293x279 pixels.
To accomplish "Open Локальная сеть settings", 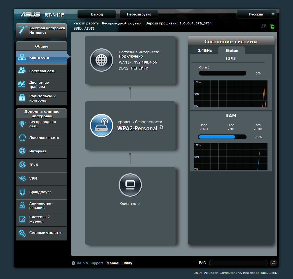I will tap(42, 138).
